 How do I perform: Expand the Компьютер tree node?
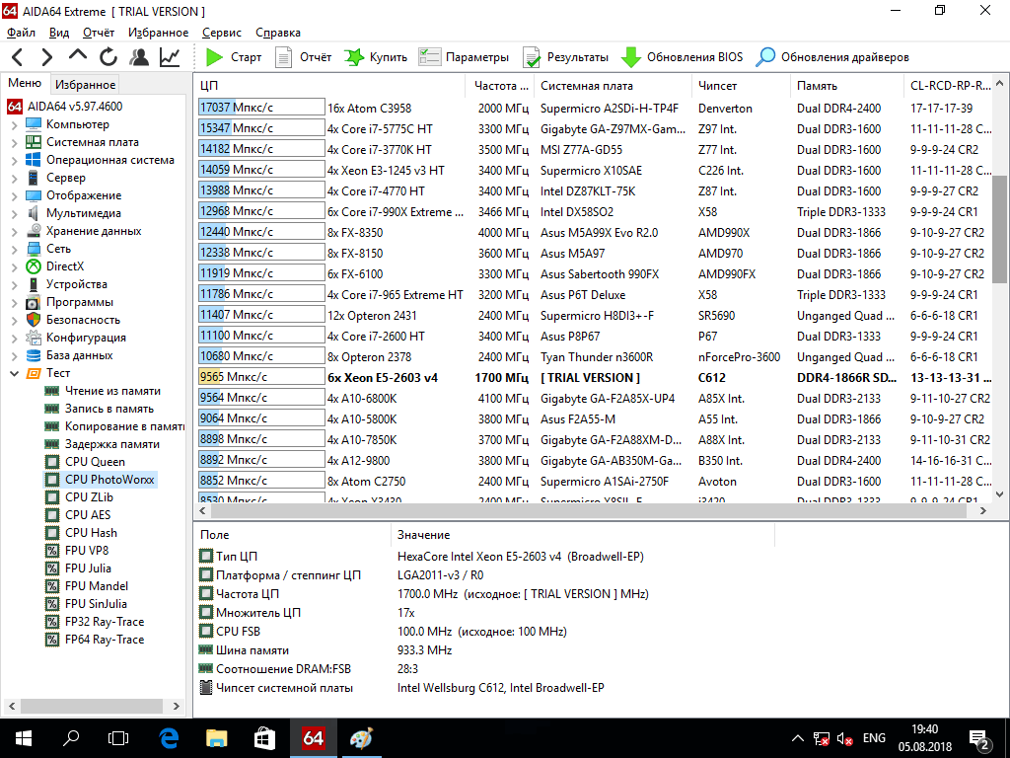pos(14,124)
